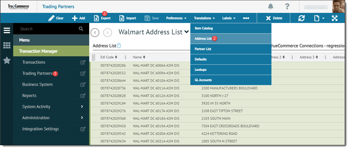Click the notifications bell icon
This screenshot has height=149, width=349.
[271, 6]
